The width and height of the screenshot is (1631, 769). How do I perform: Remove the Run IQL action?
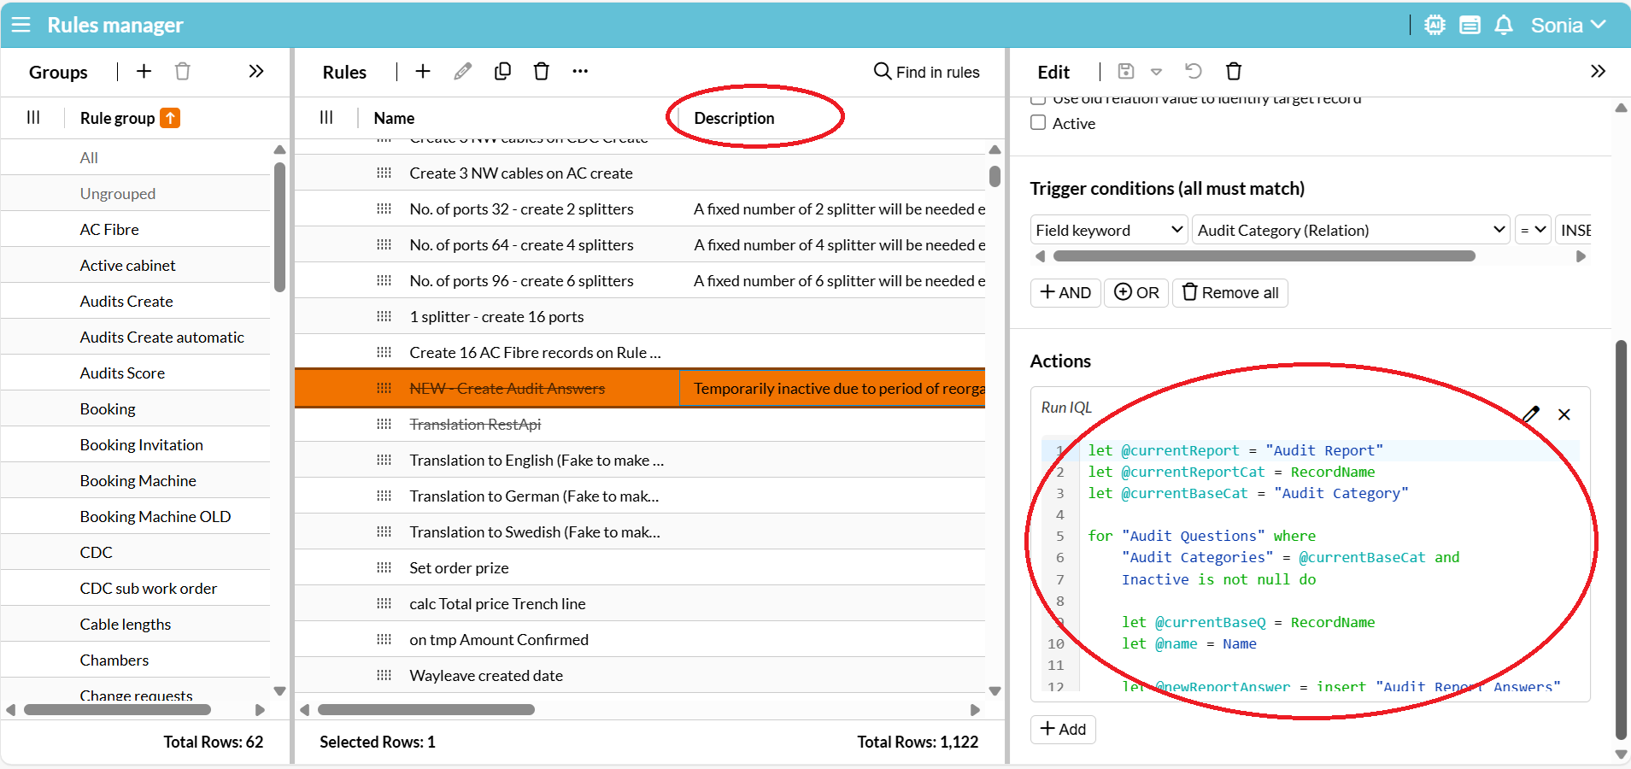click(1564, 414)
